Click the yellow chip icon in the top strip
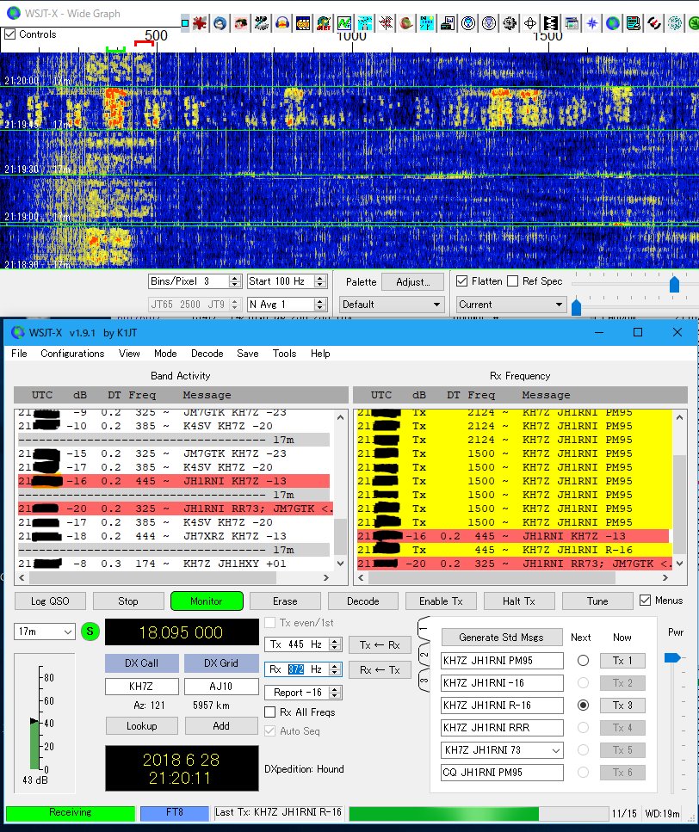This screenshot has height=832, width=699. (303, 23)
